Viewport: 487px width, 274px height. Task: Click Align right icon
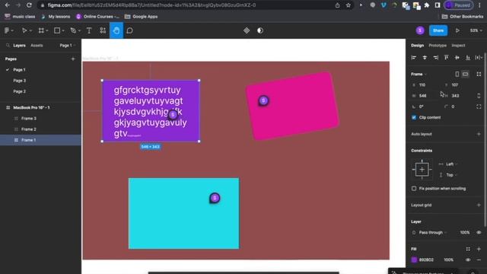tap(435, 58)
